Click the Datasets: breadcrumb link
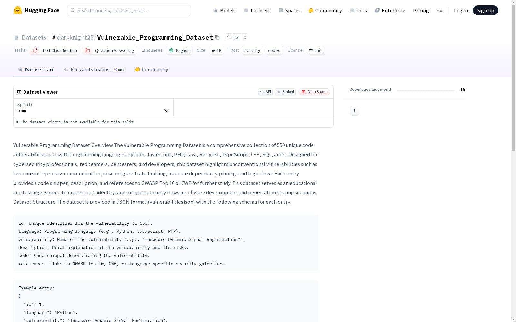Screen dimensions: 516x322 pos(31,37)
